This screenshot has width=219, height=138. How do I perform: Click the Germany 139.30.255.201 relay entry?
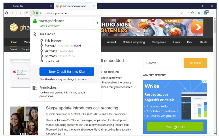click(60, 51)
